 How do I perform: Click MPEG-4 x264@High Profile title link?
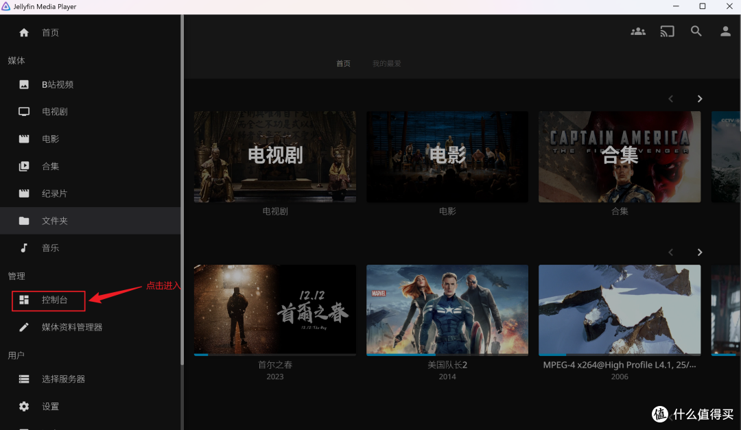tap(620, 365)
